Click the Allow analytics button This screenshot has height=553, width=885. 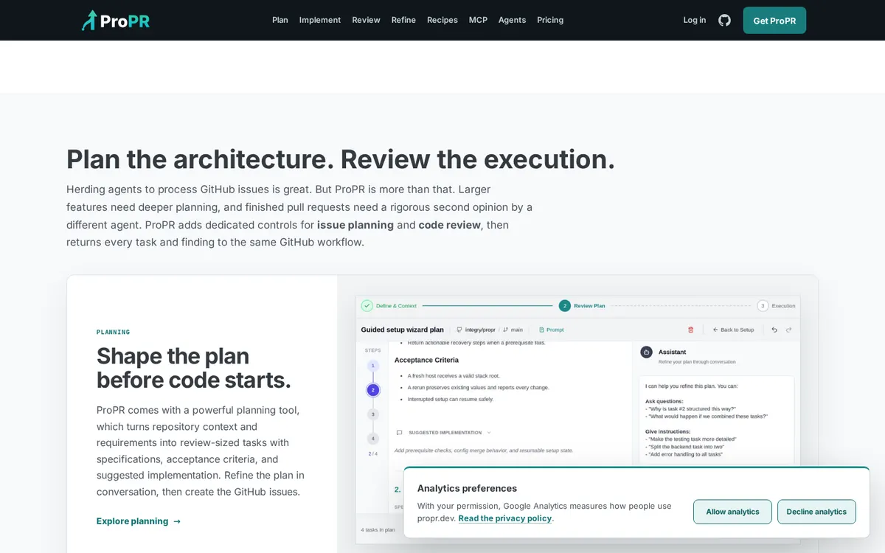tap(732, 512)
